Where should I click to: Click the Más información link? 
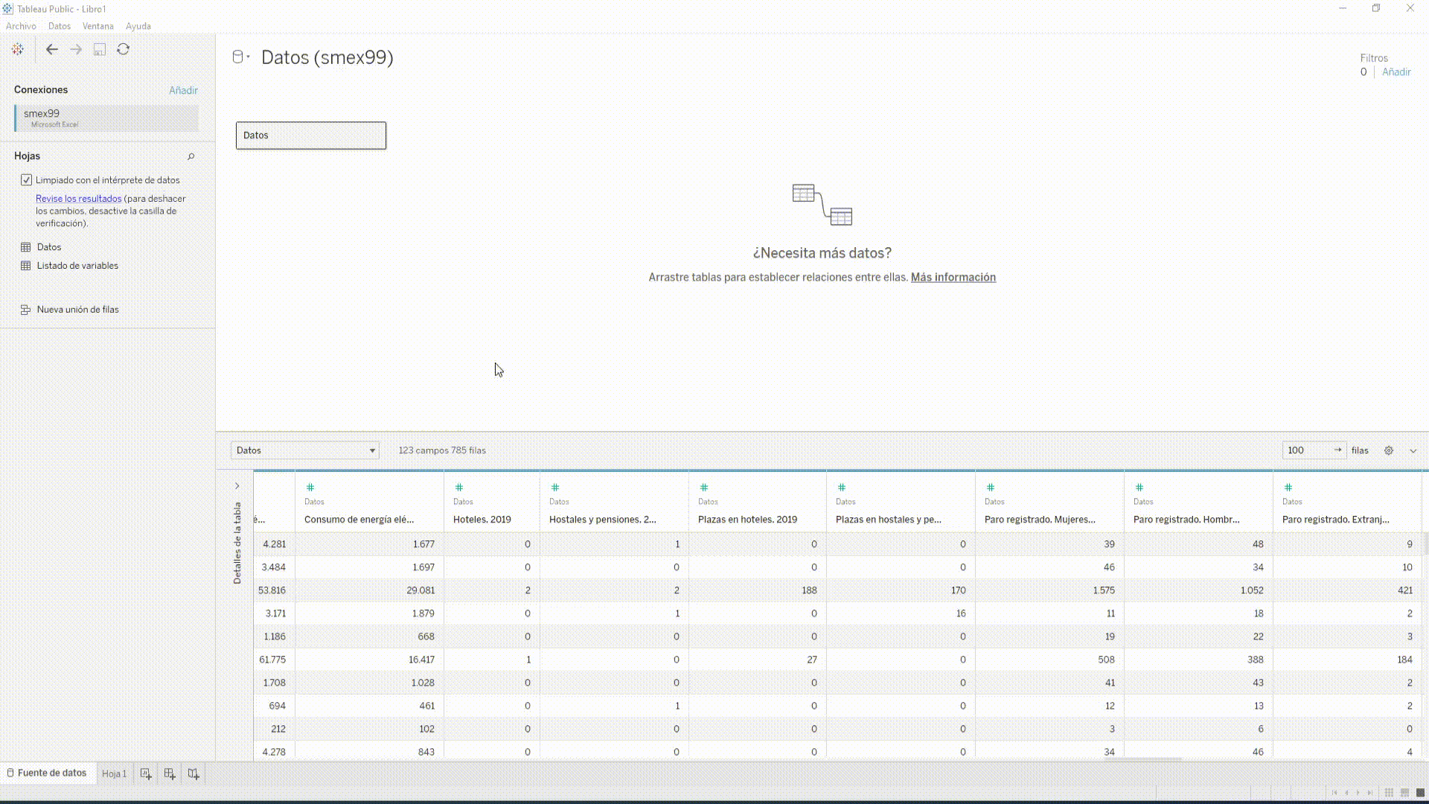(953, 277)
